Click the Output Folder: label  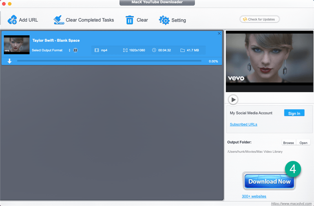[239, 142]
